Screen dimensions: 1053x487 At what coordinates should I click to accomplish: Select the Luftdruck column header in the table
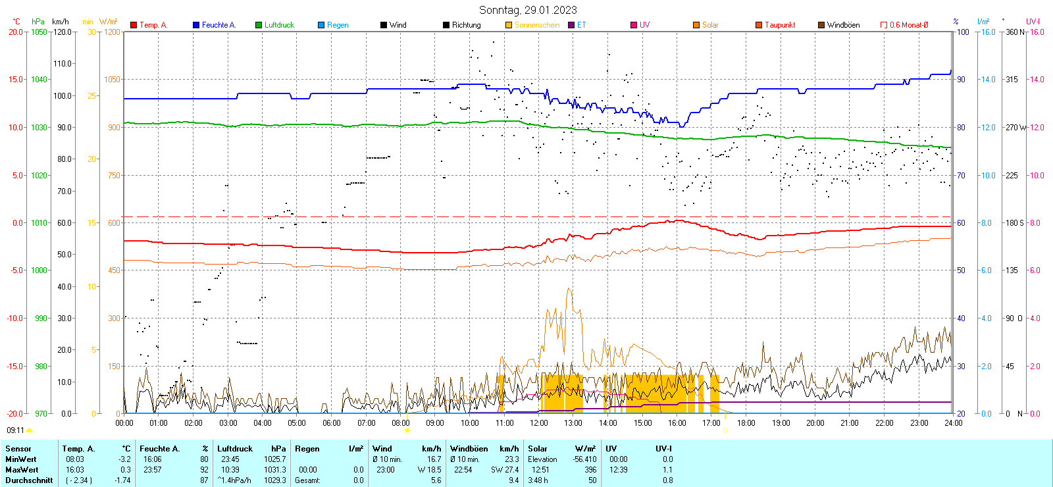235,449
